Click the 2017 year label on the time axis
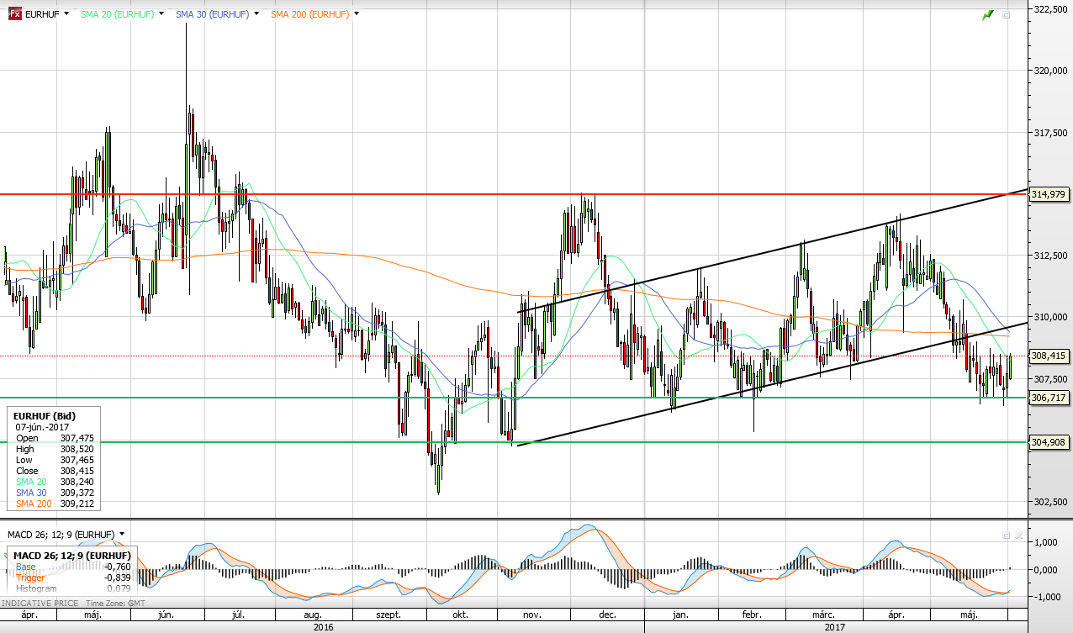Viewport: 1073px width, 633px height. (x=834, y=626)
